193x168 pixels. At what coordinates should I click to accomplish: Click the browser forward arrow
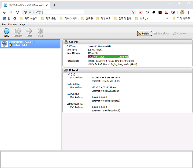coord(11,12)
